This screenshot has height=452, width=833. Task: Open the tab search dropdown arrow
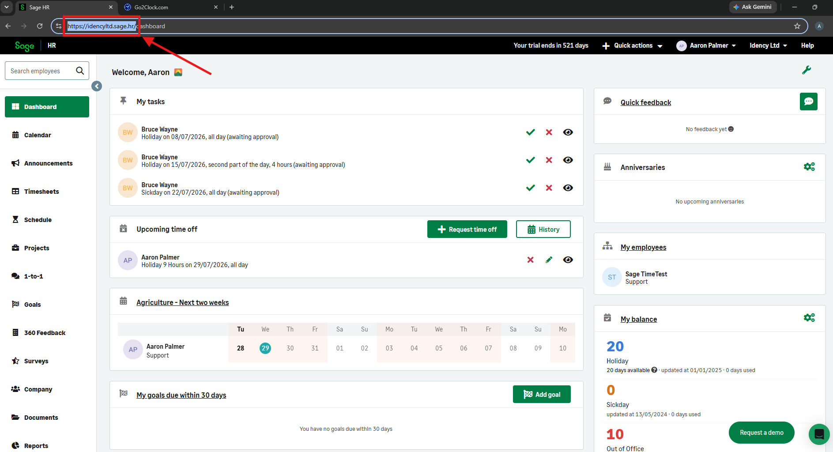click(7, 7)
